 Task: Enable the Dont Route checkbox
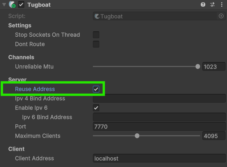coord(96,44)
